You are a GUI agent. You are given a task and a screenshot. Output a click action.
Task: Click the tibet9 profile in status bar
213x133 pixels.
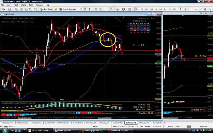(x=96, y=127)
